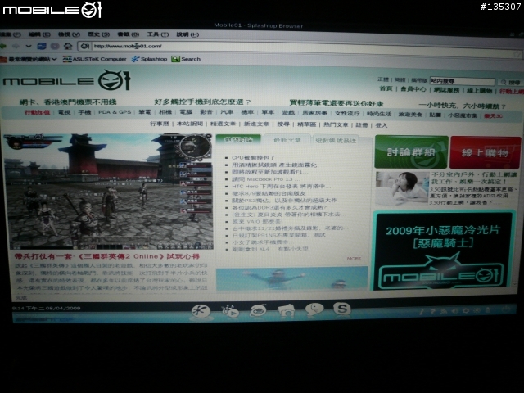The image size is (524, 393).
Task: Click the address bar showing http://www.mobile01.com/
Action: 294,47
